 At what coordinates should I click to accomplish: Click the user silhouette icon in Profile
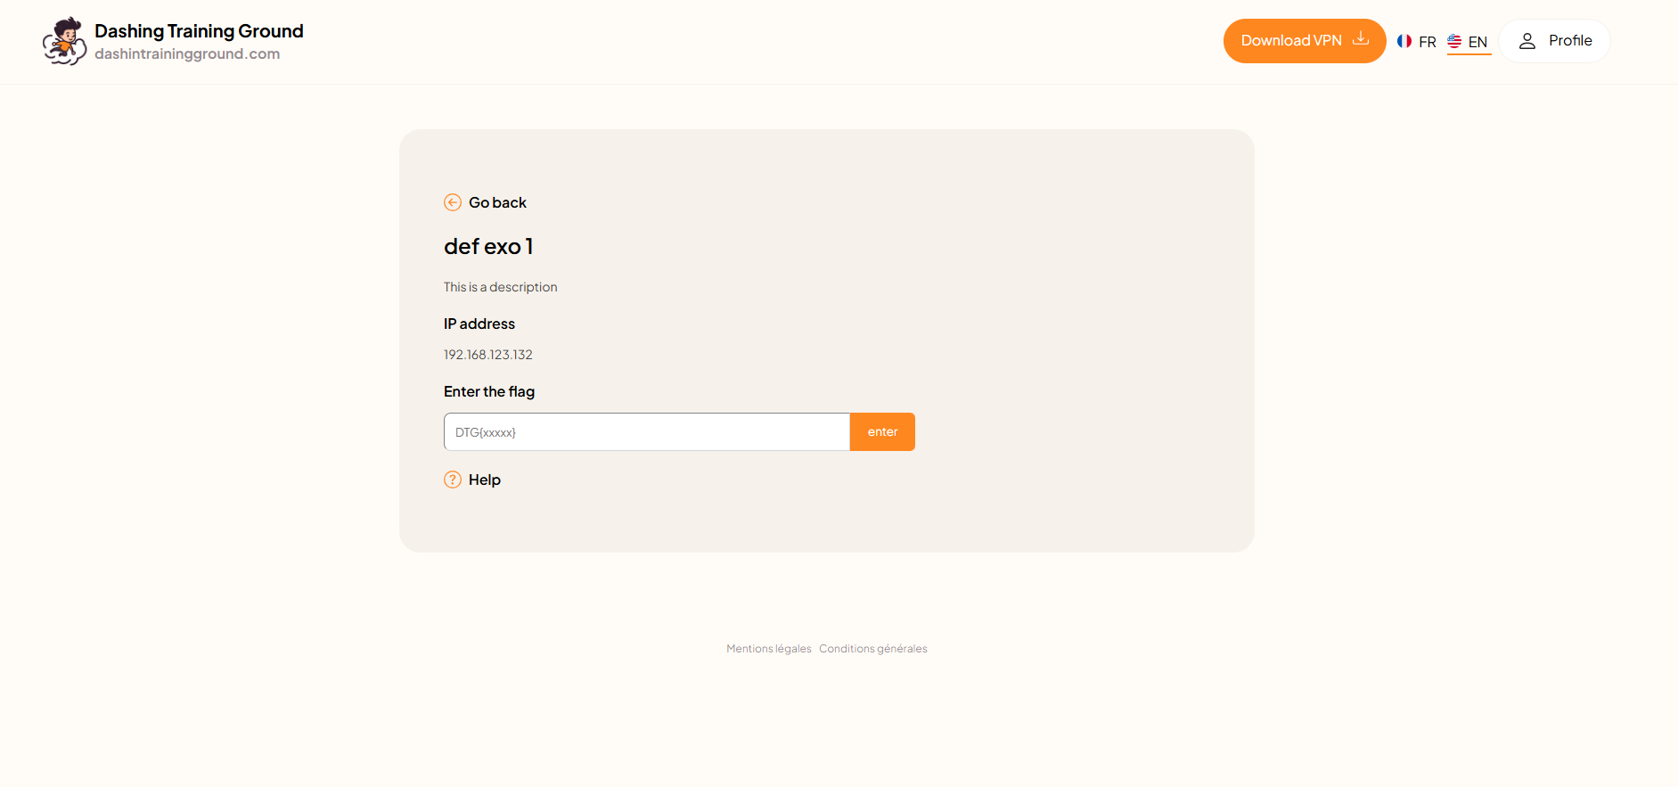pyautogui.click(x=1527, y=41)
